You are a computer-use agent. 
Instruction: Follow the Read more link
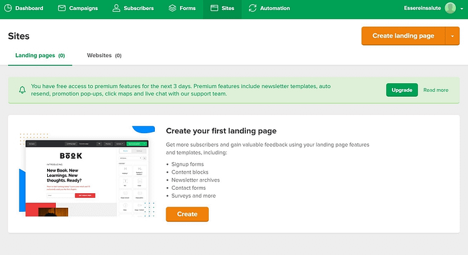tap(436, 90)
